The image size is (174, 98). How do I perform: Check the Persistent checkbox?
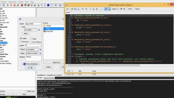[21, 42]
